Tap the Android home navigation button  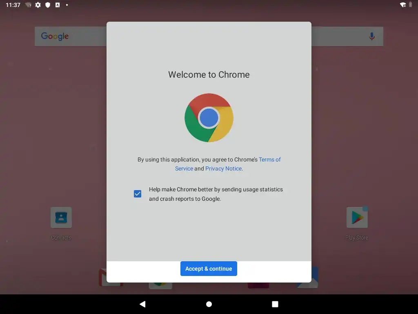point(209,304)
